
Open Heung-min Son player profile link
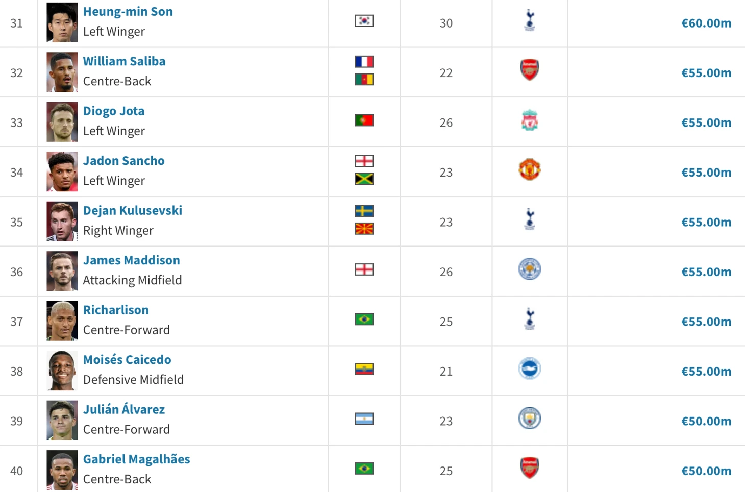tap(128, 11)
